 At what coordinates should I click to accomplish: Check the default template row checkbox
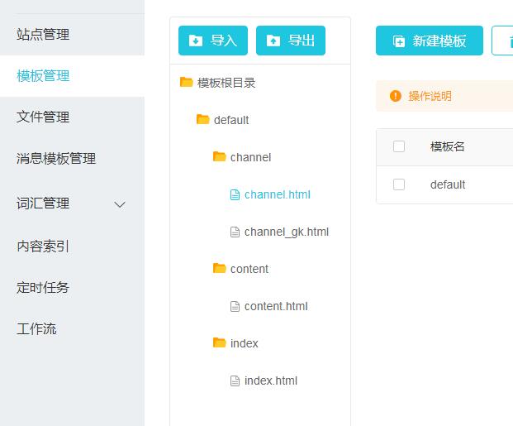399,184
